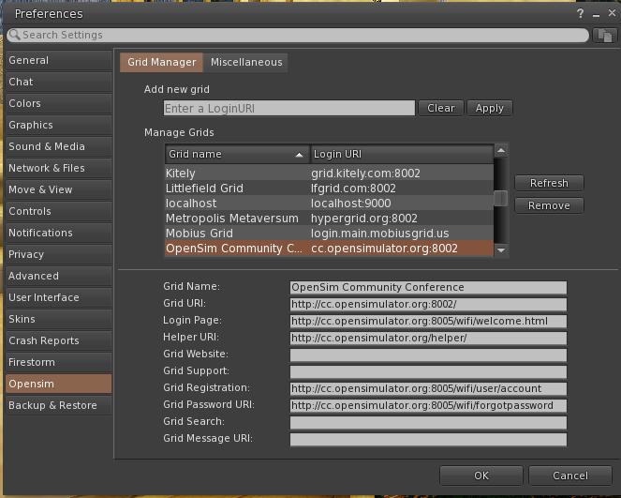The image size is (621, 498).
Task: Open the Crash Reports section
Action: [59, 340]
